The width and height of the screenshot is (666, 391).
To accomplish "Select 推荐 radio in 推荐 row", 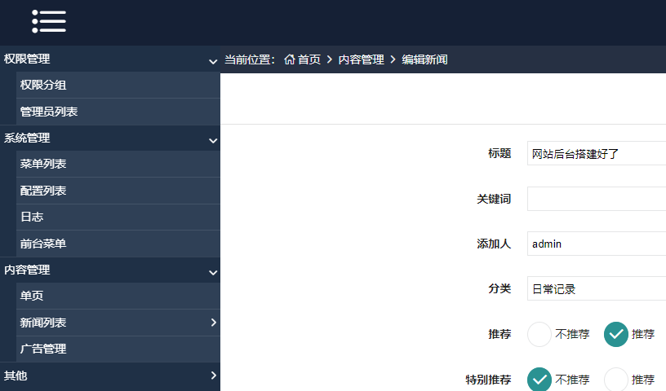I will pyautogui.click(x=616, y=334).
